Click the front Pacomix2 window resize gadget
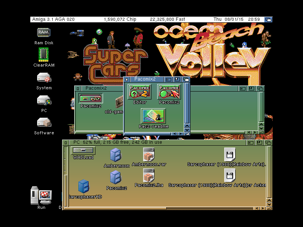 click(187, 134)
